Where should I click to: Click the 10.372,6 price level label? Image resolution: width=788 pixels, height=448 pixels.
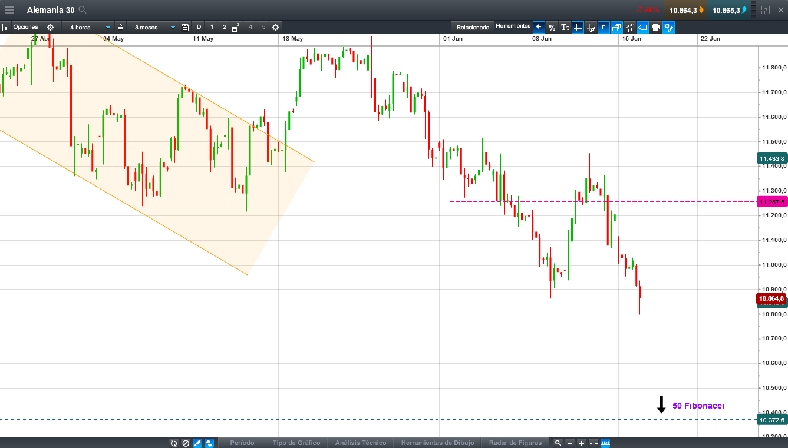click(x=772, y=420)
